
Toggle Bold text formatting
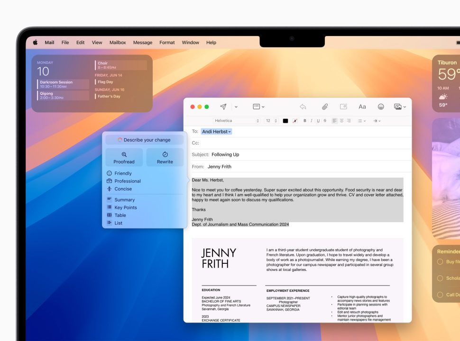(305, 121)
